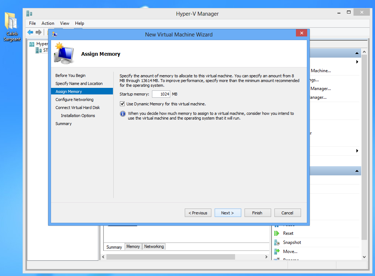
Task: Click the information icon beside memory note
Action: pyautogui.click(x=123, y=114)
